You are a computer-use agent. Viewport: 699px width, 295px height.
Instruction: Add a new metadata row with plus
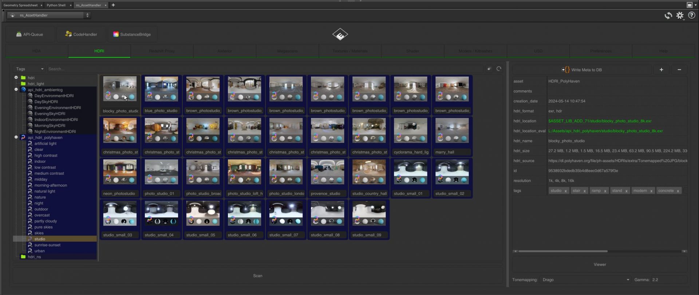(x=661, y=70)
